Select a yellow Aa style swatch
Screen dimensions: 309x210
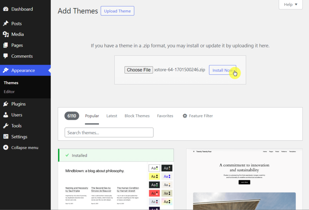[x=154, y=176]
